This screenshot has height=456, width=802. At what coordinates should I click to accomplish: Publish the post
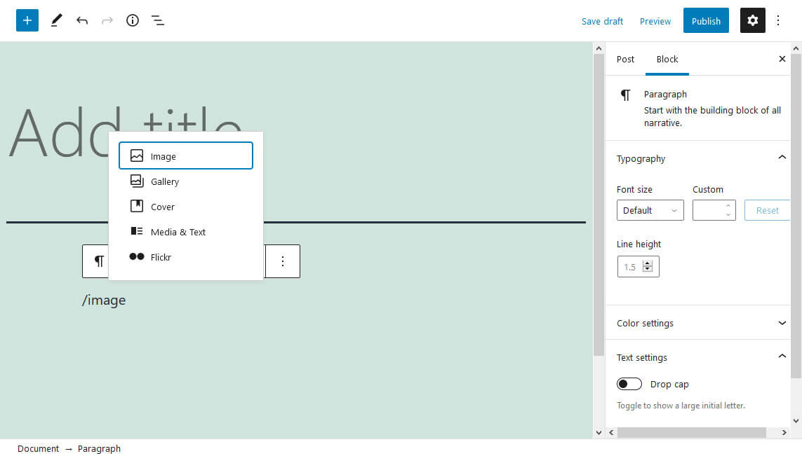pyautogui.click(x=706, y=20)
